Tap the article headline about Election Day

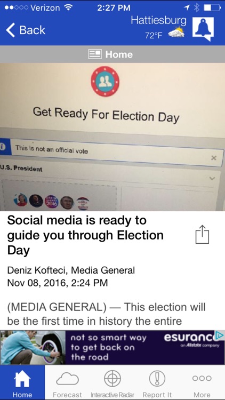85,235
